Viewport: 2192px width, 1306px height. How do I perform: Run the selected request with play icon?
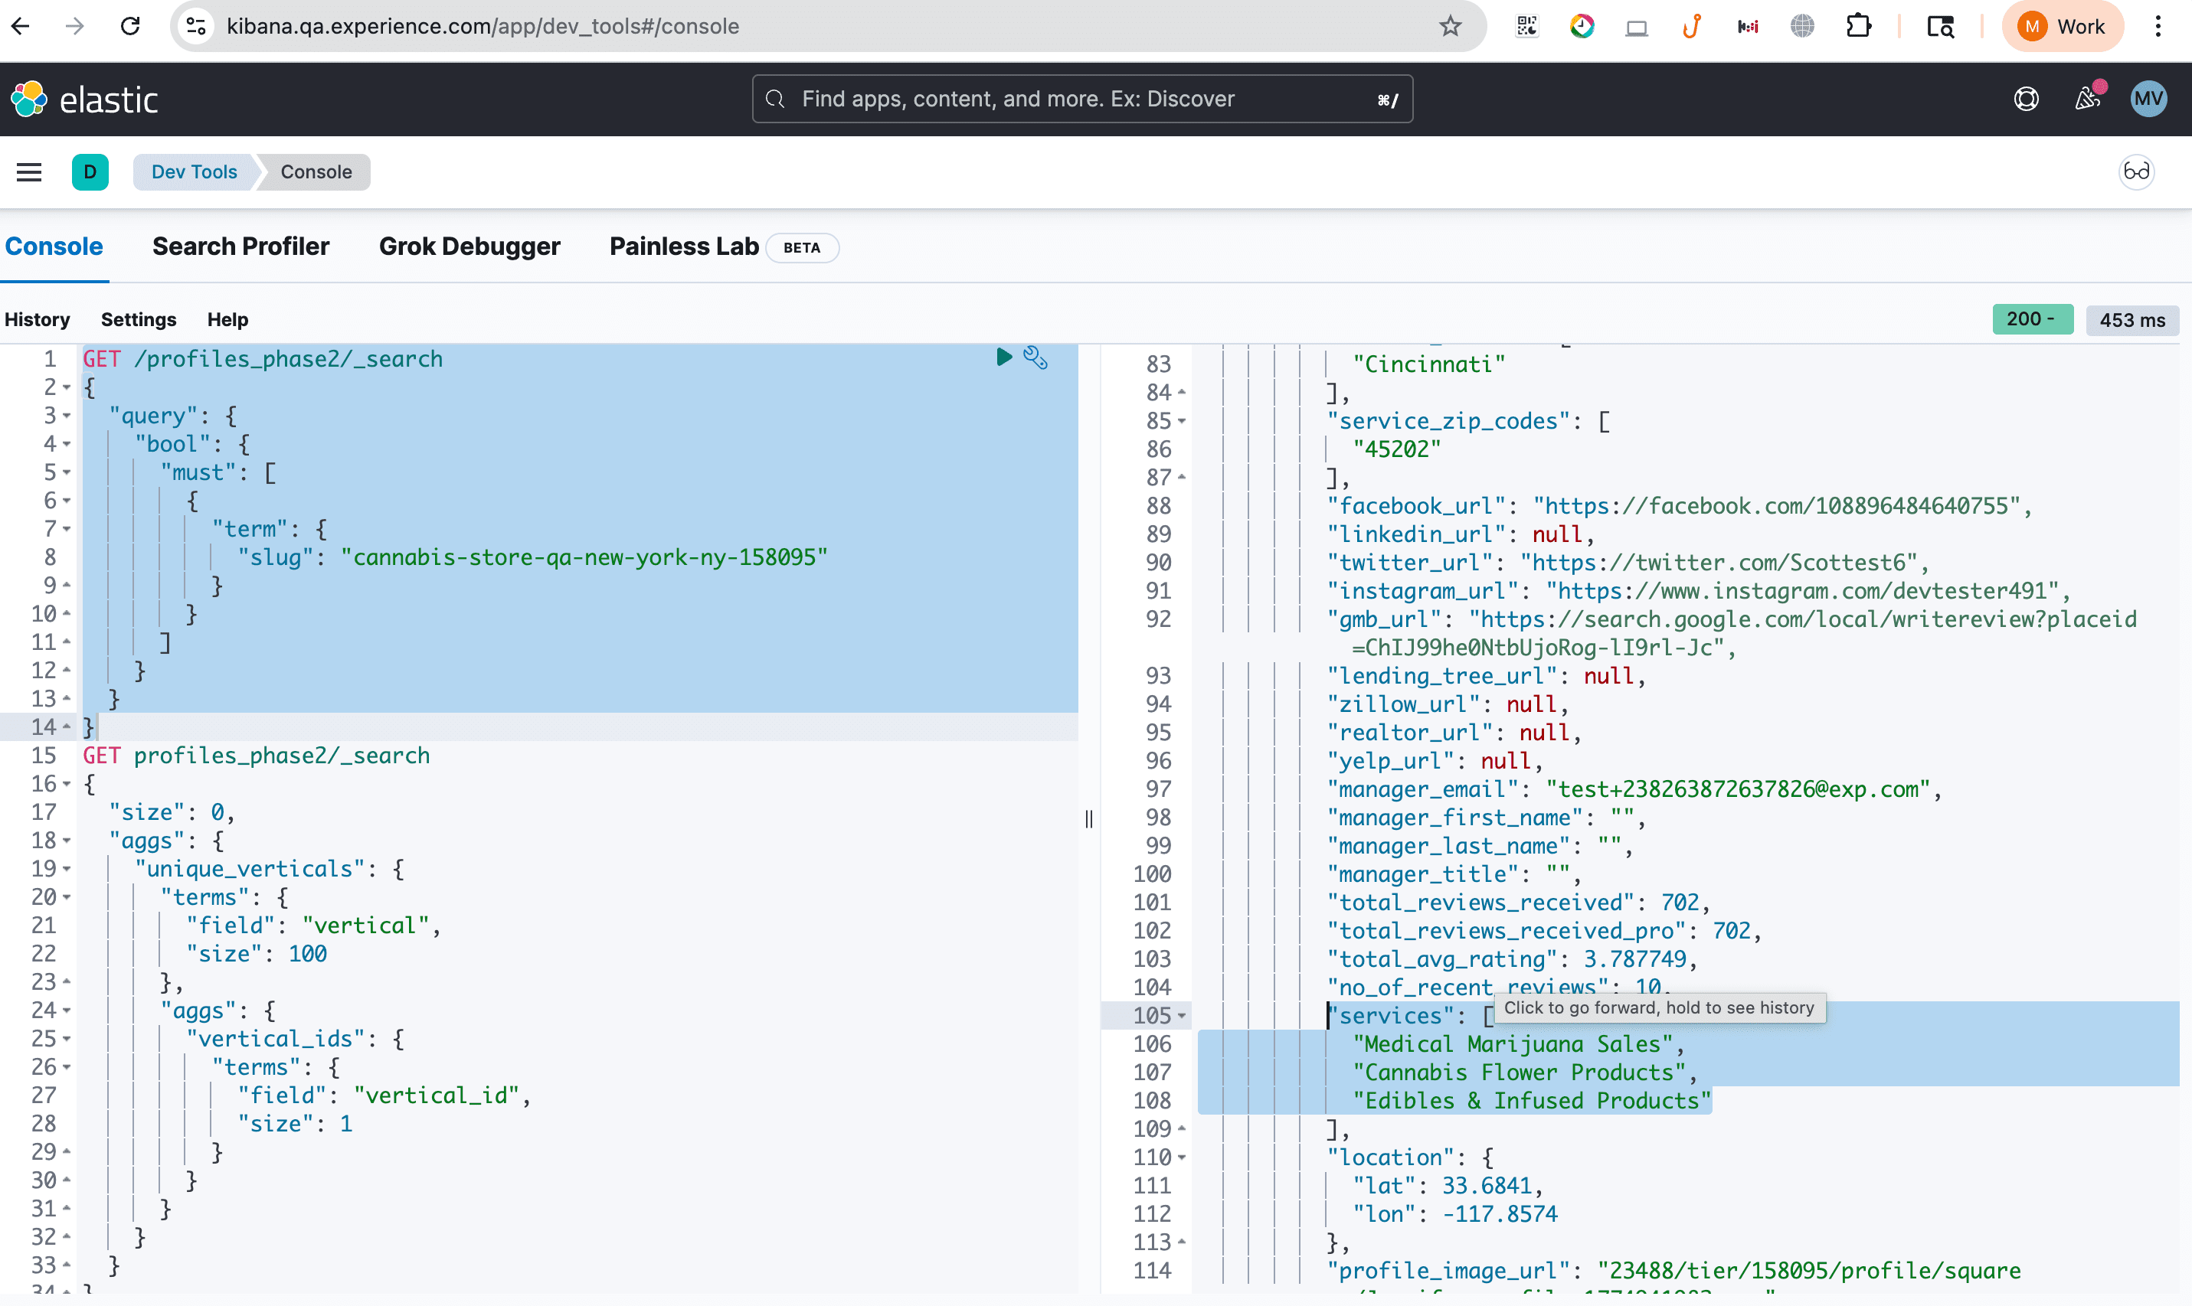pyautogui.click(x=1003, y=357)
